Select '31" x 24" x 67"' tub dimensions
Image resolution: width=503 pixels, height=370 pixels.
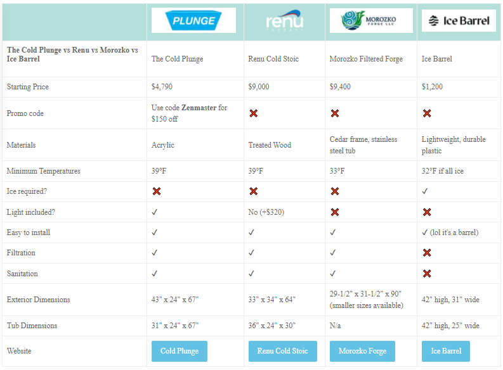[175, 326]
